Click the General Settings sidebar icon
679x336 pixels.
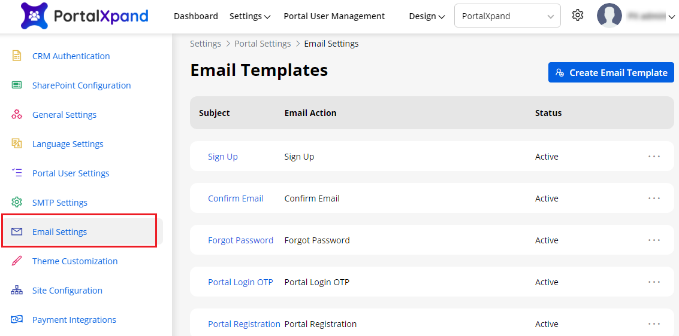(x=17, y=115)
